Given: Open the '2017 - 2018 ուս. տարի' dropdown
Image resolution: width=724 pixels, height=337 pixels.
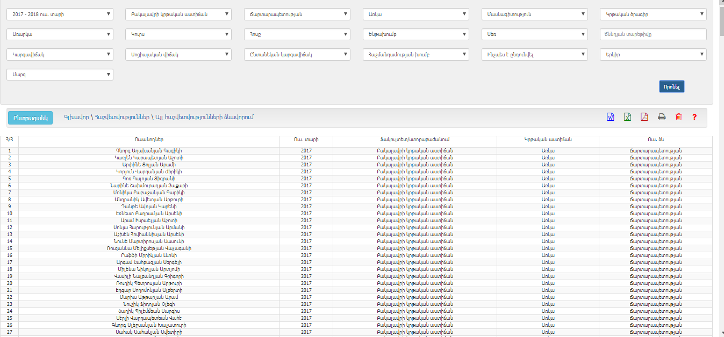Looking at the screenshot, I should click(x=60, y=14).
